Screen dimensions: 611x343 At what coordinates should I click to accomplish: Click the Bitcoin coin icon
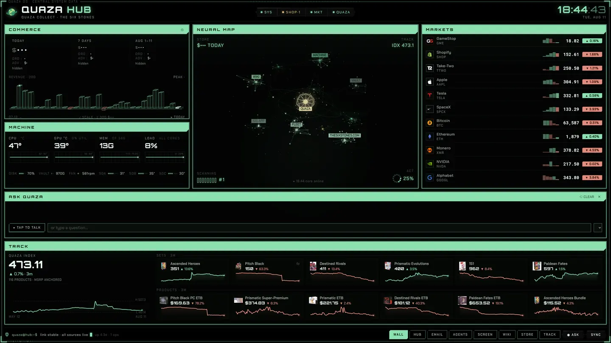click(x=430, y=123)
